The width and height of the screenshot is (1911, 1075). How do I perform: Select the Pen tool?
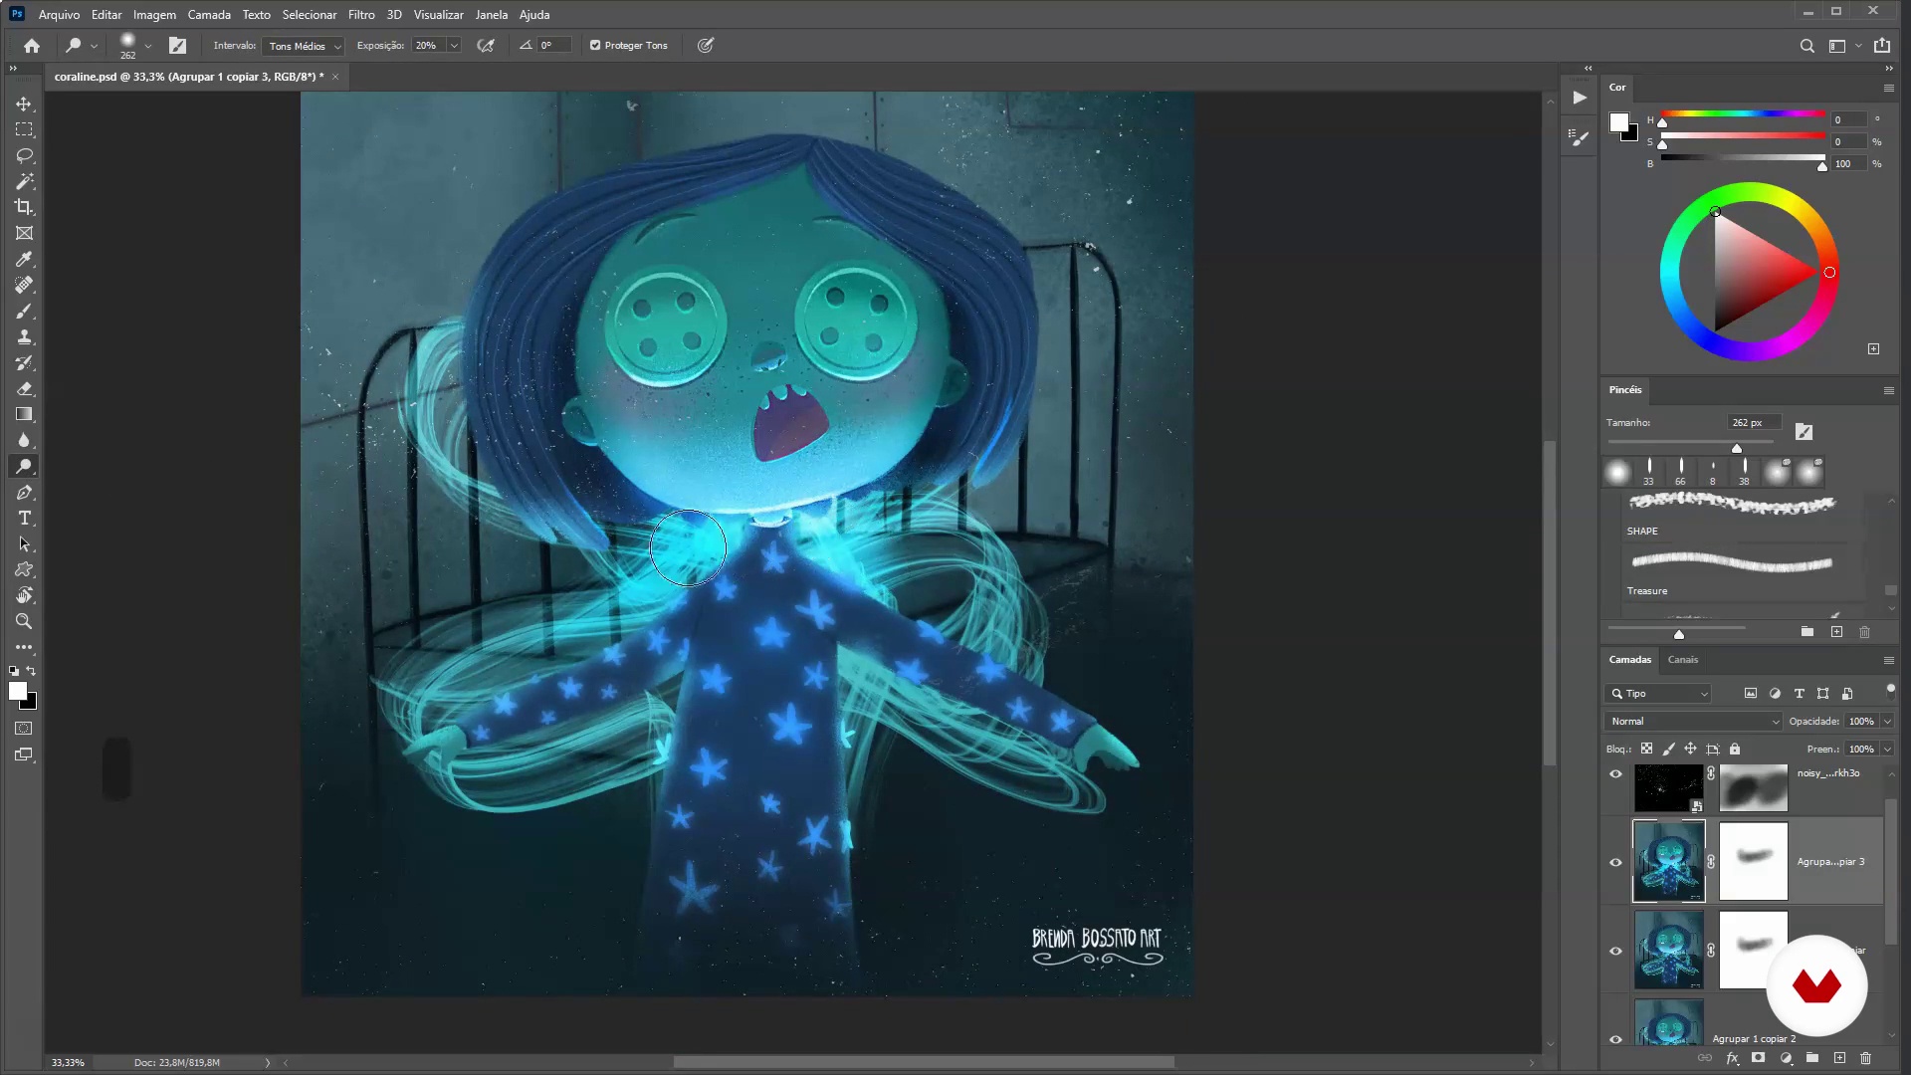point(24,492)
